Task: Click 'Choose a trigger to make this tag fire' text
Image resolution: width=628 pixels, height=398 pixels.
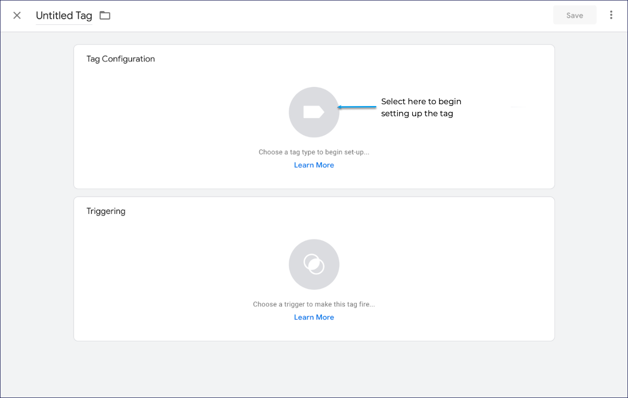Action: tap(314, 304)
